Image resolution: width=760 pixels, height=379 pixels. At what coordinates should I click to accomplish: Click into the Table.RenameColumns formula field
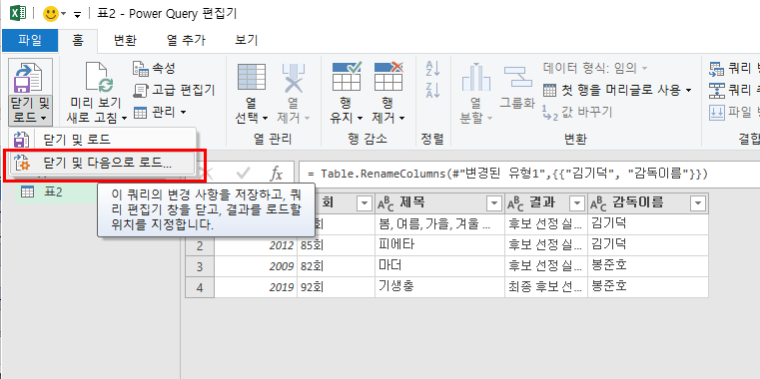coord(529,174)
